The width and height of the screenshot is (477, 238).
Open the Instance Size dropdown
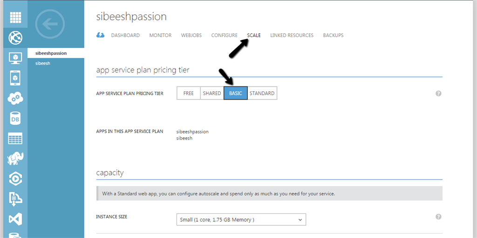[241, 219]
